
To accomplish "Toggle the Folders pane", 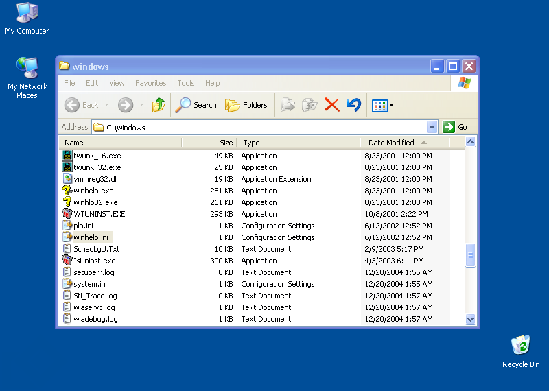I will point(246,105).
